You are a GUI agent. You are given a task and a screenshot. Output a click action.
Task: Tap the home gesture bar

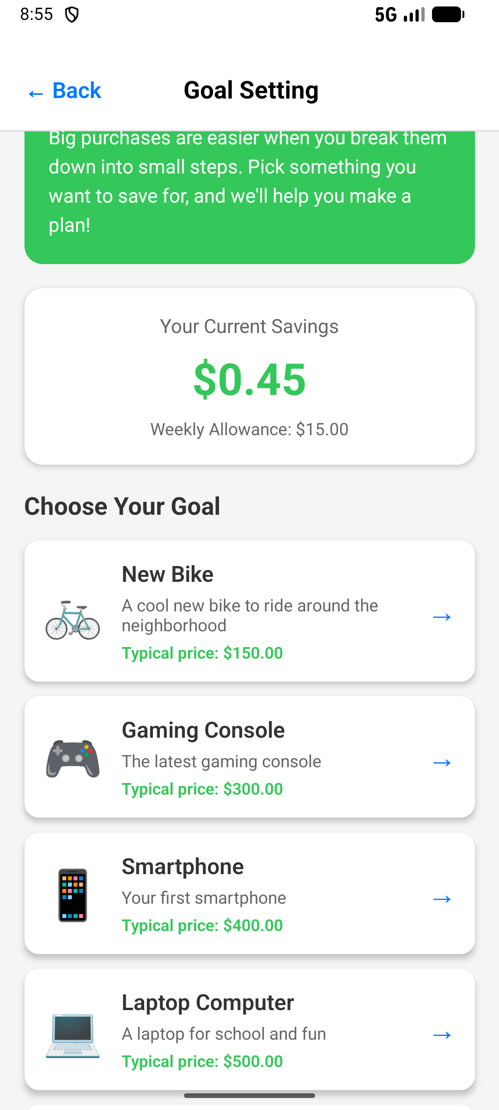pos(249,1096)
